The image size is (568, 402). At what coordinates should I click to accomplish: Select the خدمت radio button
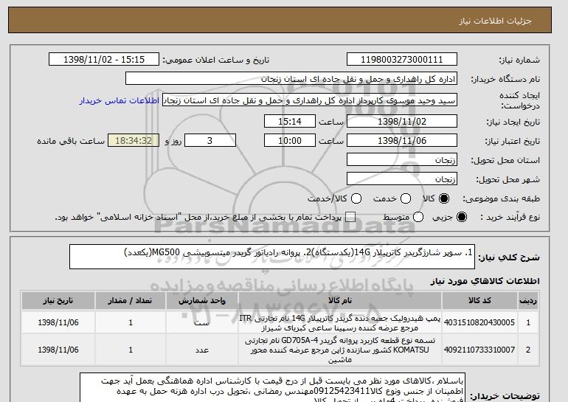[406, 198]
